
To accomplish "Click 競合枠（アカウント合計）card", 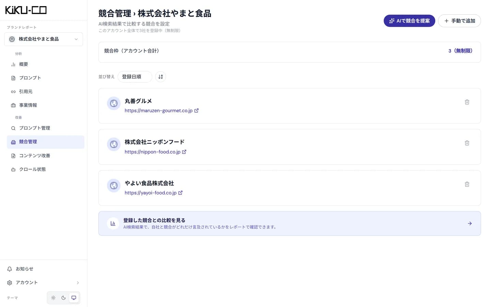I will [x=290, y=52].
